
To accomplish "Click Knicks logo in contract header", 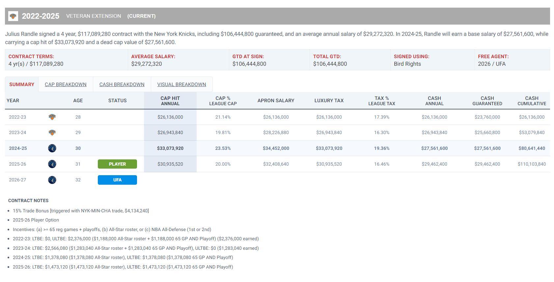I will click(x=13, y=16).
